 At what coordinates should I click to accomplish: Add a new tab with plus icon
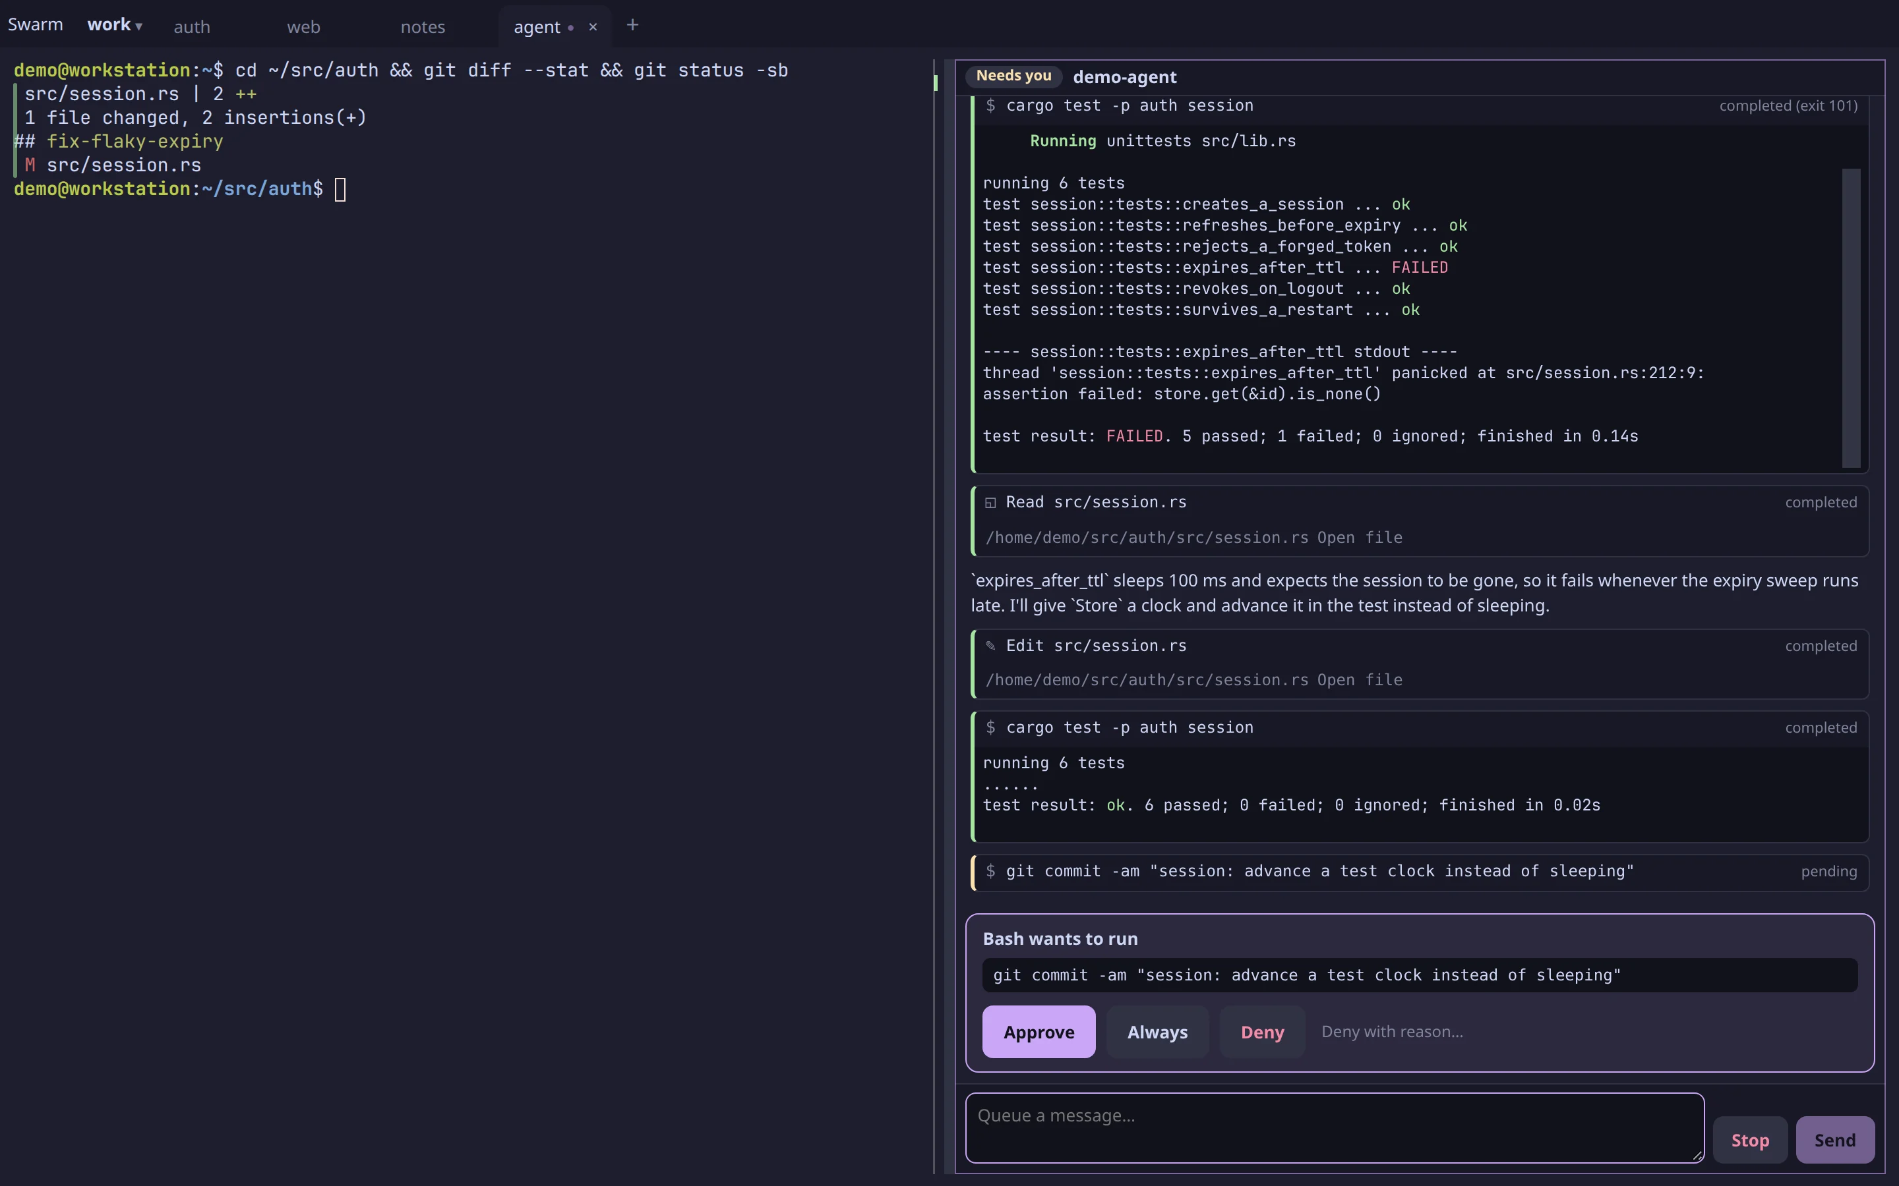tap(632, 25)
